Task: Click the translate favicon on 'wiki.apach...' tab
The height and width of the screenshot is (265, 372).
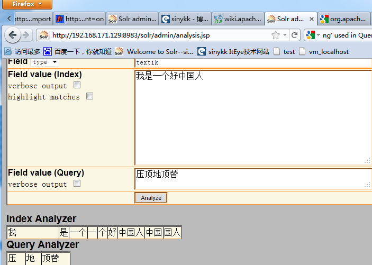Action: pos(218,19)
